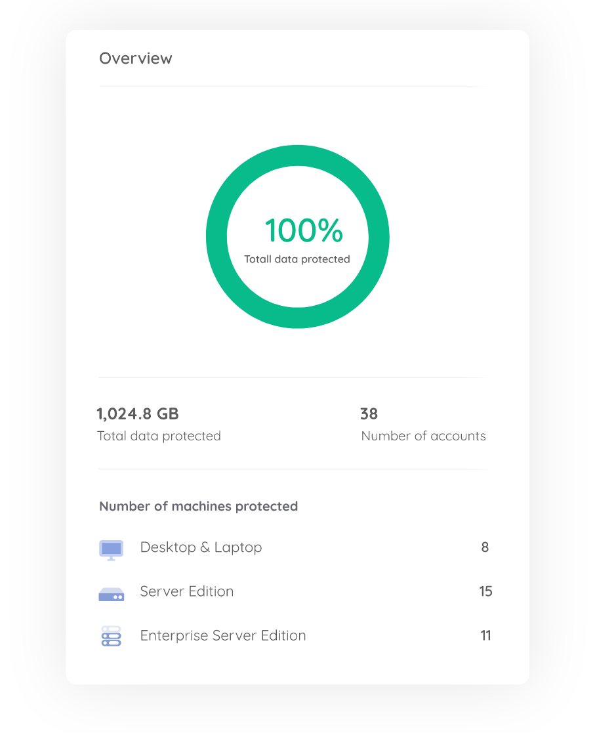The image size is (595, 737).
Task: Click the Number of accounts label
Action: 424,436
